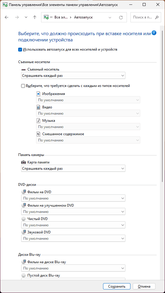Refresh the Автозапуск page
165x293 pixels.
coord(121,17)
